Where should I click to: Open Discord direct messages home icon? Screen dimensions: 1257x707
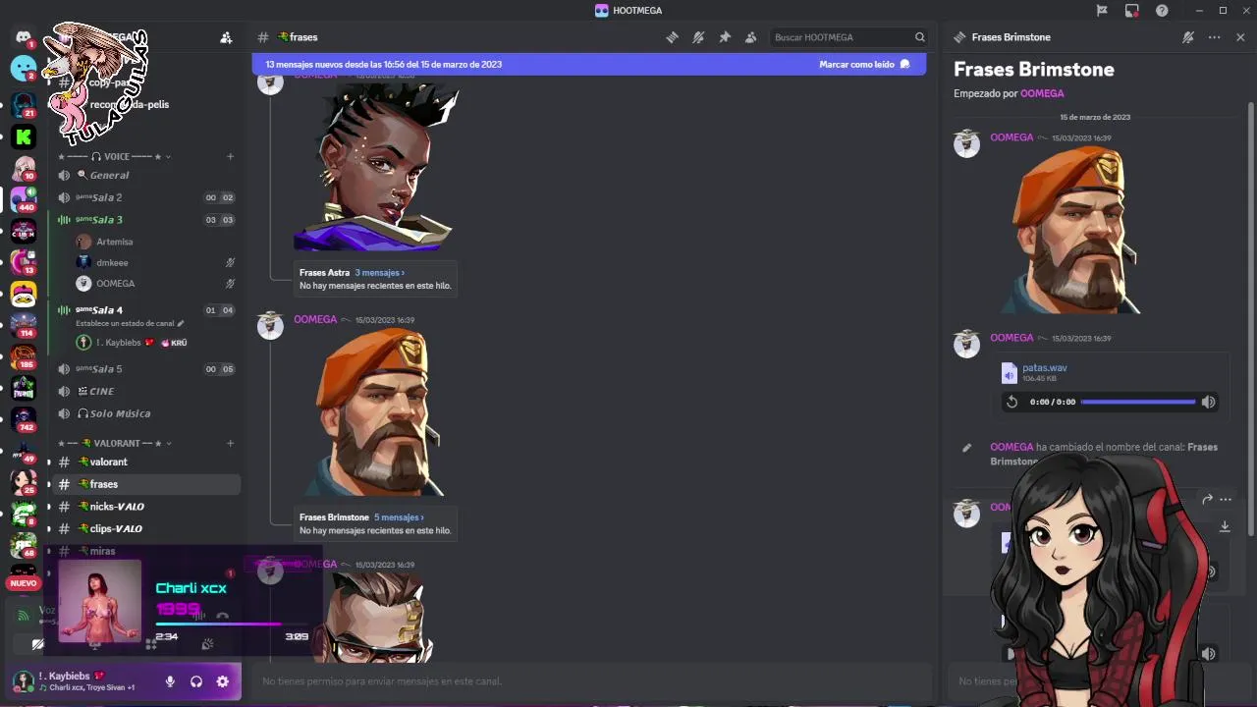[23, 37]
